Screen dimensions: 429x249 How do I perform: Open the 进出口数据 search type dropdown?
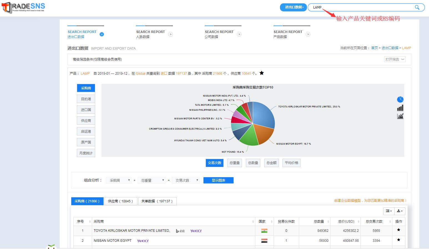pos(293,7)
